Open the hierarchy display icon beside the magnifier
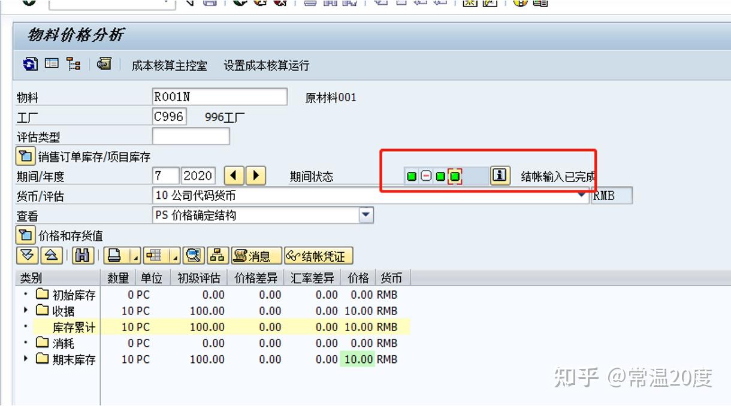This screenshot has height=406, width=731. [218, 255]
